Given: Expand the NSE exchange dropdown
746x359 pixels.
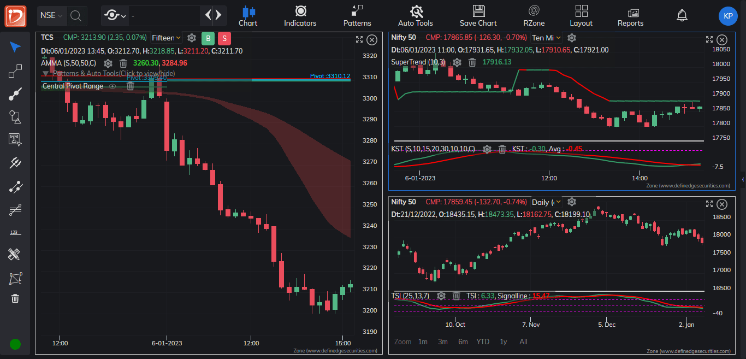Looking at the screenshot, I should 52,15.
